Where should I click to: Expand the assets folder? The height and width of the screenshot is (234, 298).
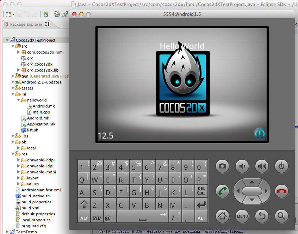pyautogui.click(x=13, y=88)
